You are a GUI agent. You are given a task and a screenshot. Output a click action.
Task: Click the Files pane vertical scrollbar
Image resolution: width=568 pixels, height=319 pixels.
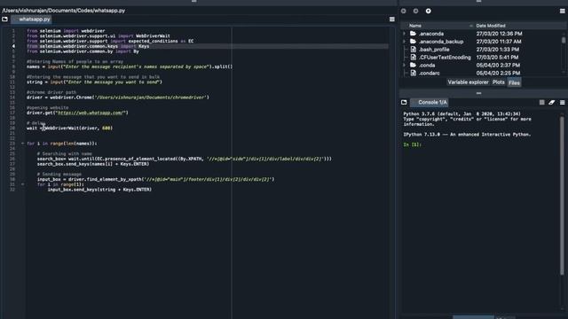564,40
